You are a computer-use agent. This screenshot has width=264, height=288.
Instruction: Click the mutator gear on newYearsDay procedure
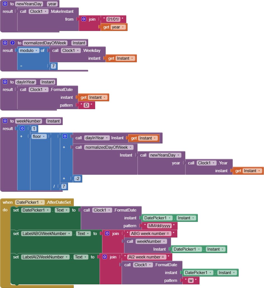click(x=5, y=4)
